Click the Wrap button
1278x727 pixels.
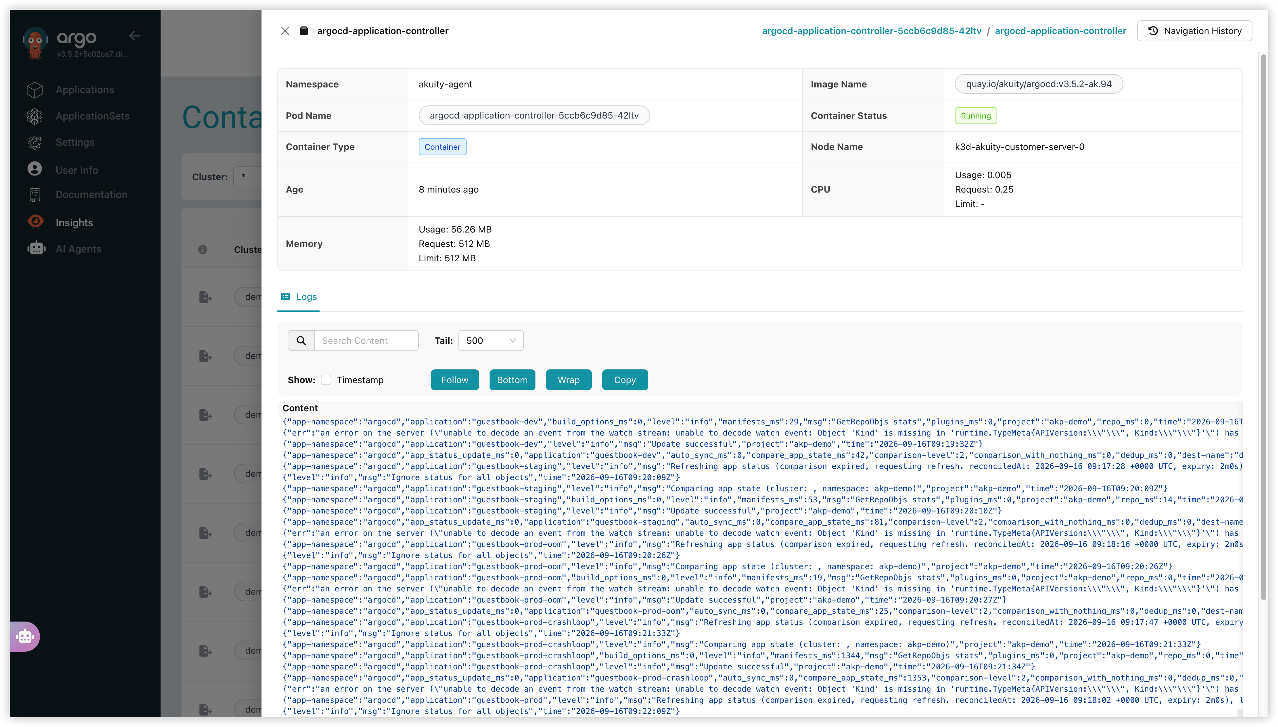[x=569, y=380]
